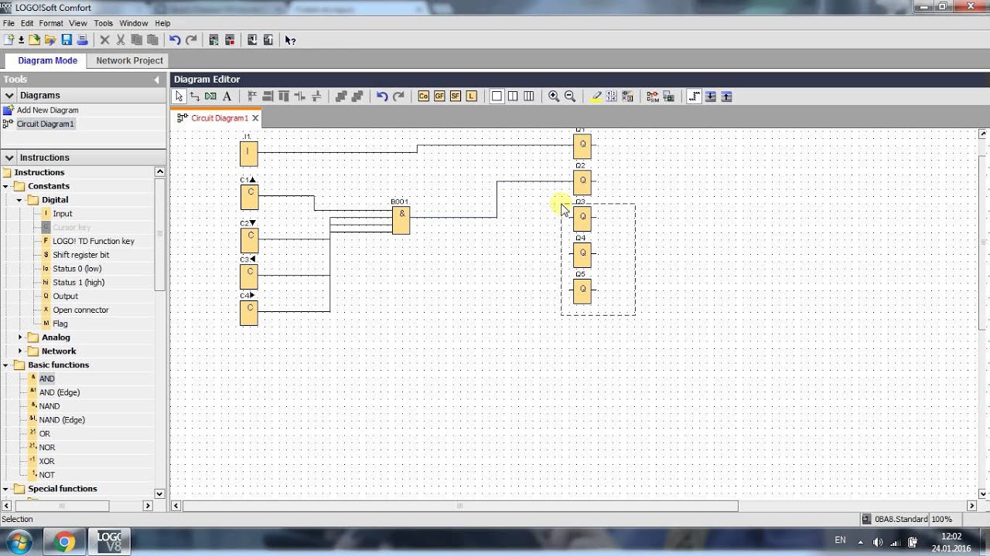
Task: Start simulation with the SIM icon
Action: point(653,97)
